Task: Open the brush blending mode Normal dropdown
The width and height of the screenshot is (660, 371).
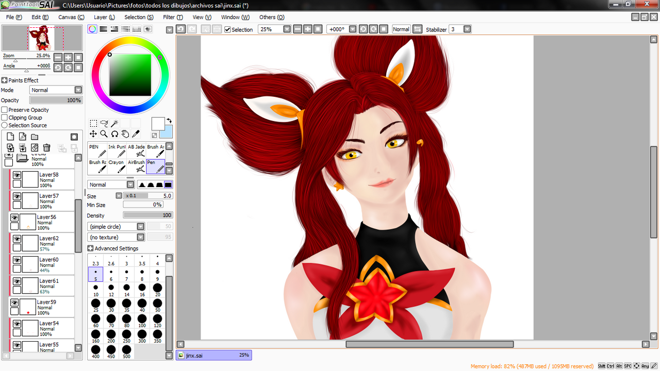Action: point(111,184)
